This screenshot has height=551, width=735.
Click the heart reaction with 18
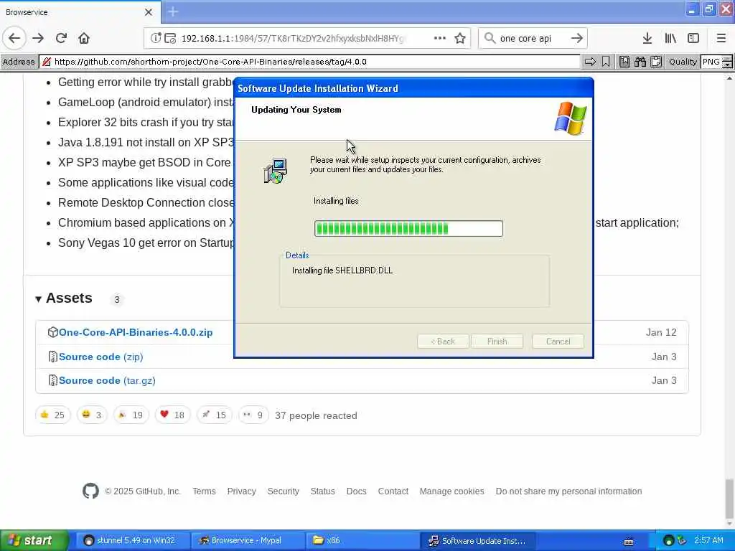point(172,415)
